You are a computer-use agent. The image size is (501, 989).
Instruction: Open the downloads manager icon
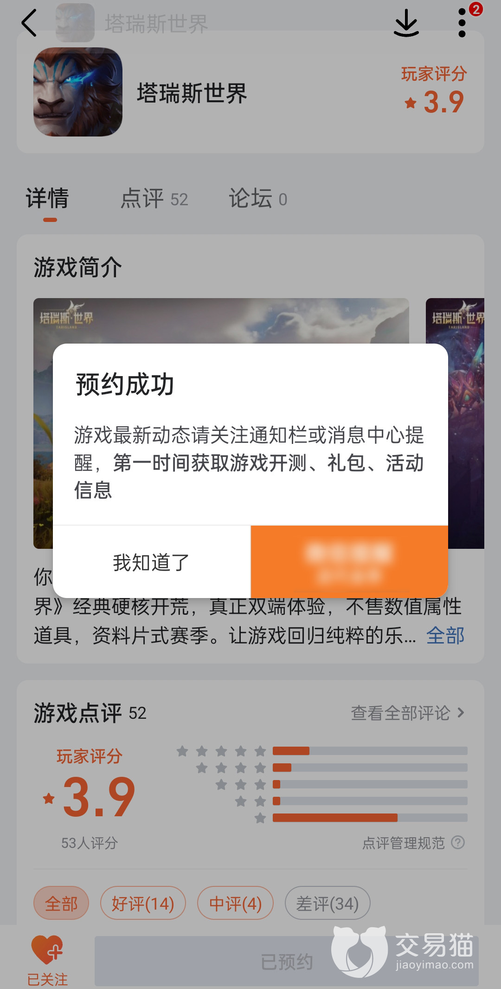[406, 23]
